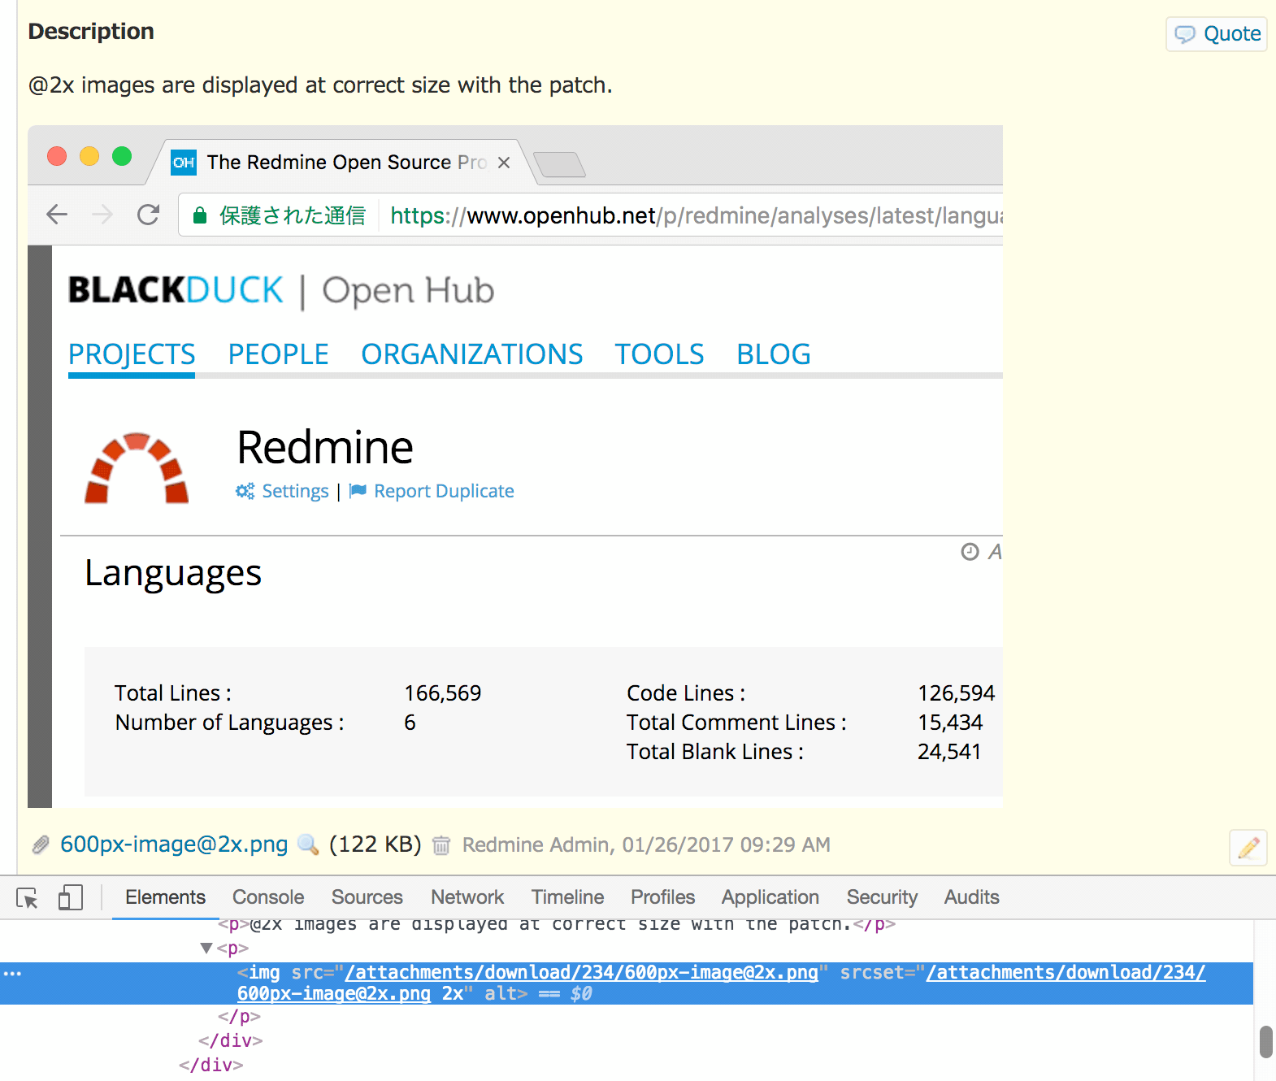Open the Security tab
This screenshot has height=1081, width=1276.
tap(882, 897)
